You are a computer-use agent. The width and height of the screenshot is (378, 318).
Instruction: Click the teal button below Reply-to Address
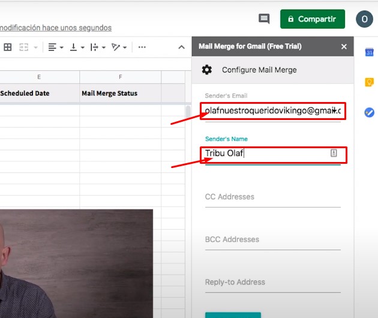coord(233,315)
